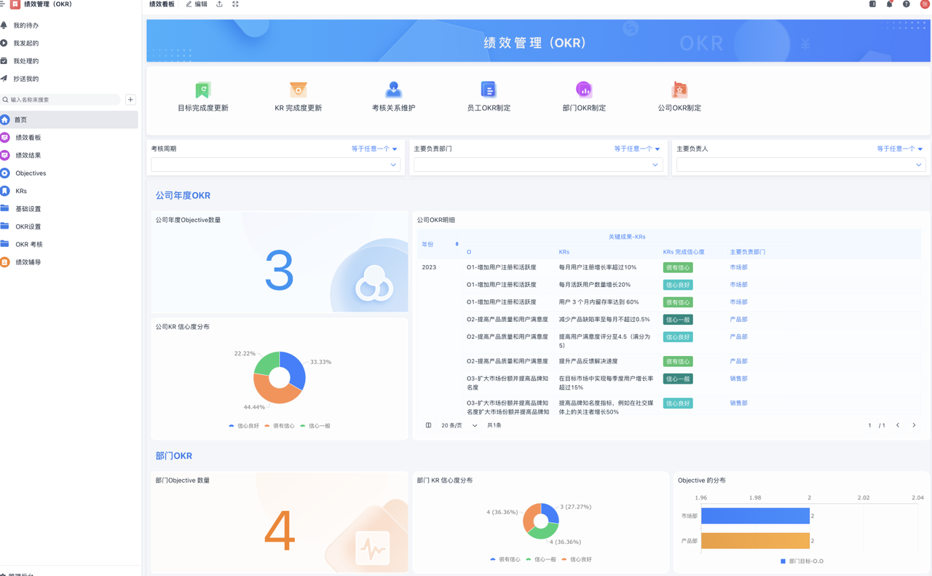Viewport: 932px width, 576px height.
Task: Click 产品部 link in 减少产品缺陷率 row
Action: [x=738, y=319]
